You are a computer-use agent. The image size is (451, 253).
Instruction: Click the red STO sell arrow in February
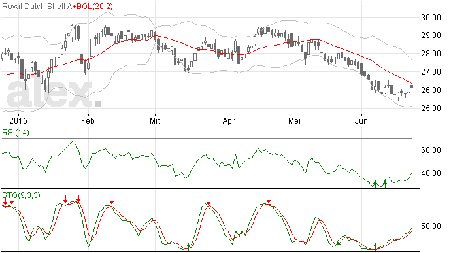click(112, 201)
